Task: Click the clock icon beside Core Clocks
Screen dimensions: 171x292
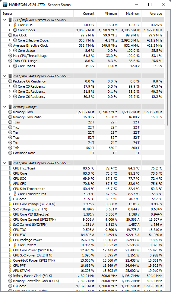Action: pyautogui.click(x=15, y=30)
